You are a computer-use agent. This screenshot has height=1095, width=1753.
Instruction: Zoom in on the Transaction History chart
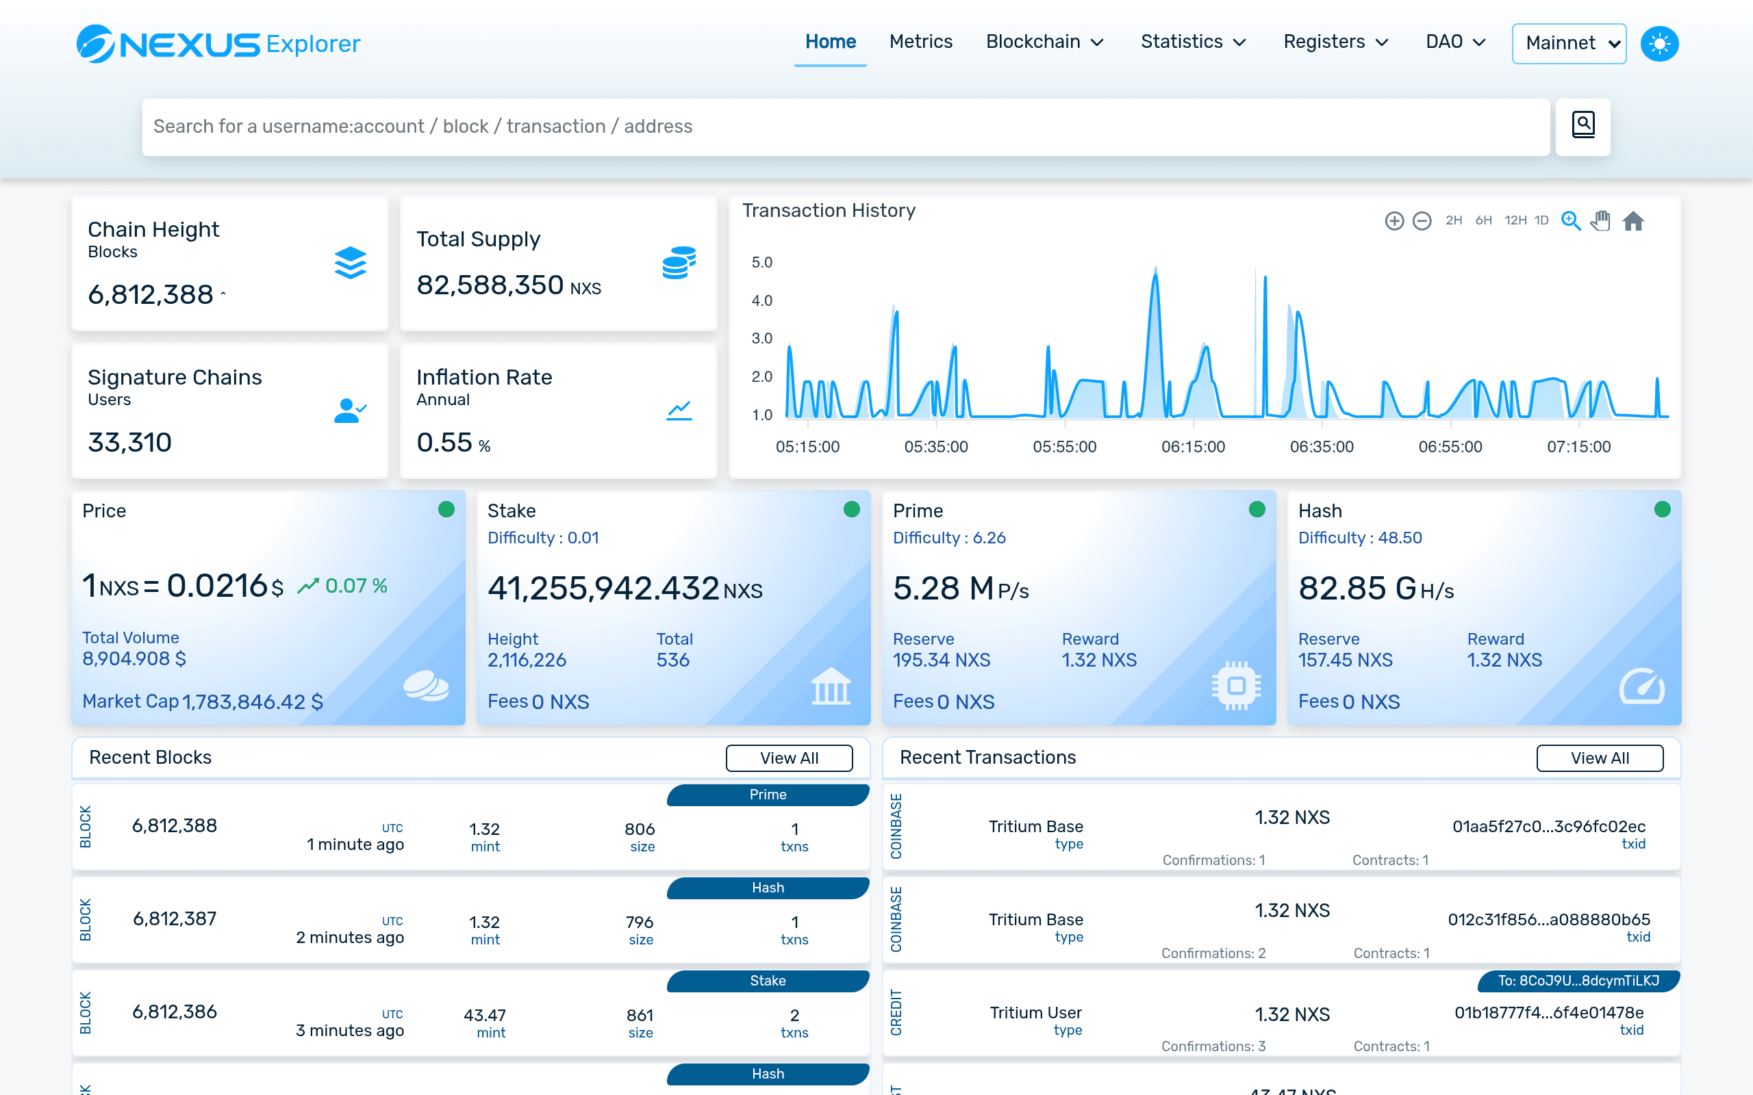pyautogui.click(x=1393, y=220)
